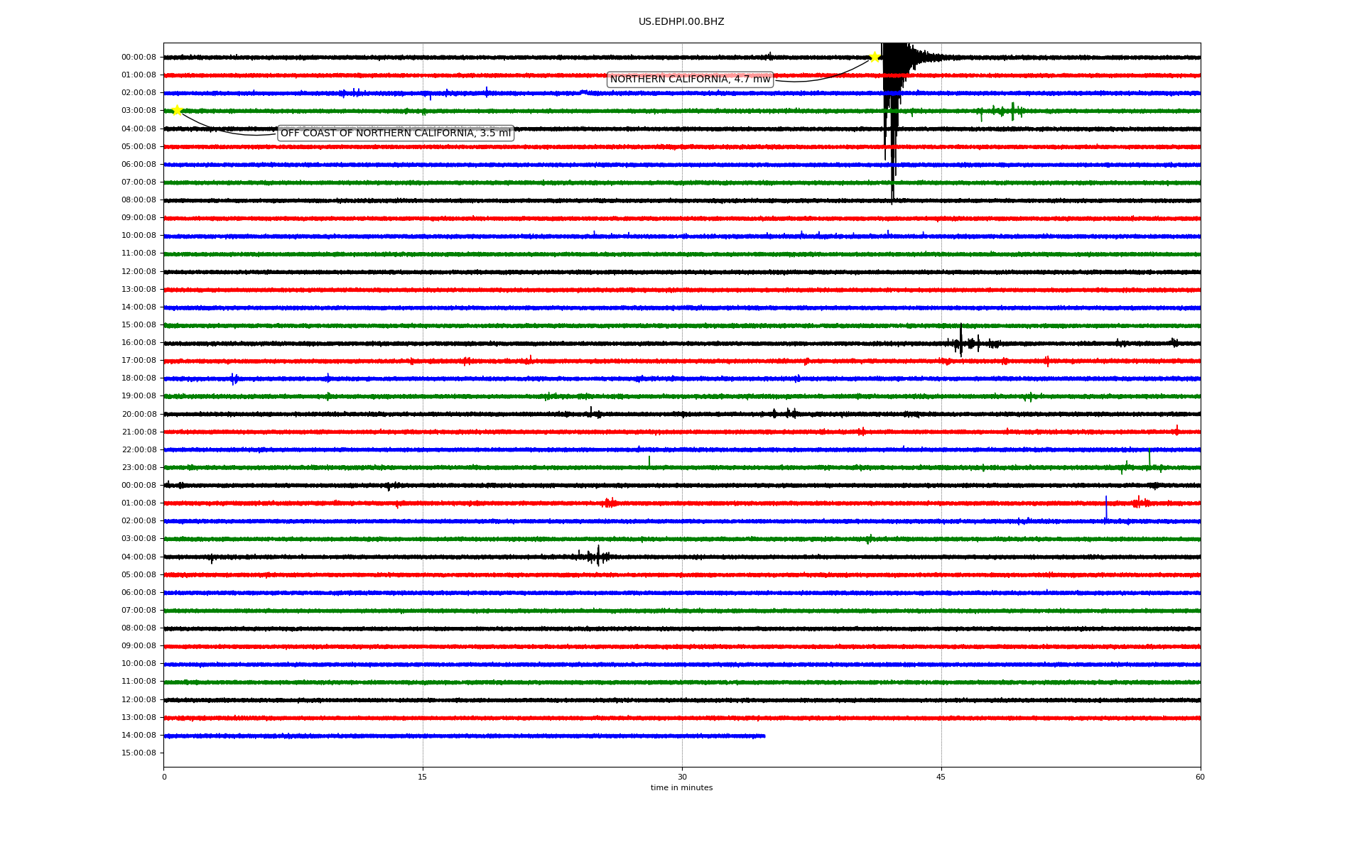Click the NORTHERN CALIFORNIA, 4.7 mw annotation
1364x852 pixels.
click(x=690, y=80)
